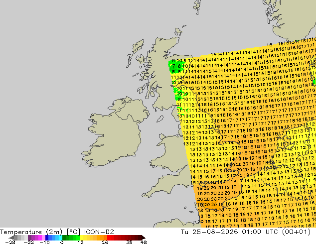The height and width of the screenshot is (244, 316).
Task: Click the 'ICON-D2' model label
Action: tap(99, 232)
